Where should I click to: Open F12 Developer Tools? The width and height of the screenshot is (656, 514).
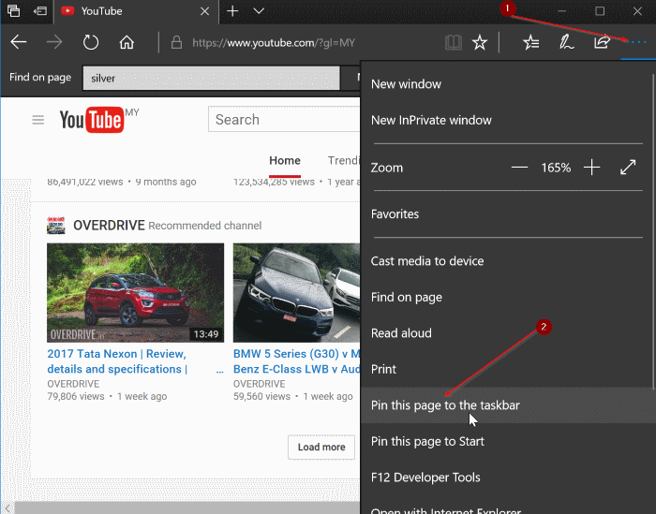tap(507, 477)
